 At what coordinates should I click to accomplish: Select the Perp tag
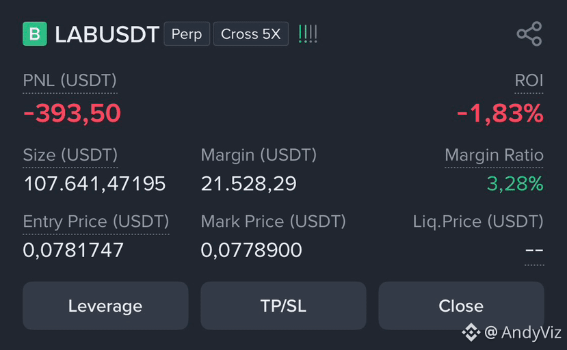(187, 34)
